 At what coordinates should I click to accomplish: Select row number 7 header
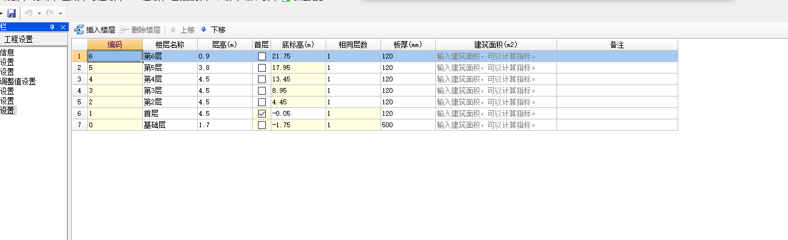pos(80,125)
